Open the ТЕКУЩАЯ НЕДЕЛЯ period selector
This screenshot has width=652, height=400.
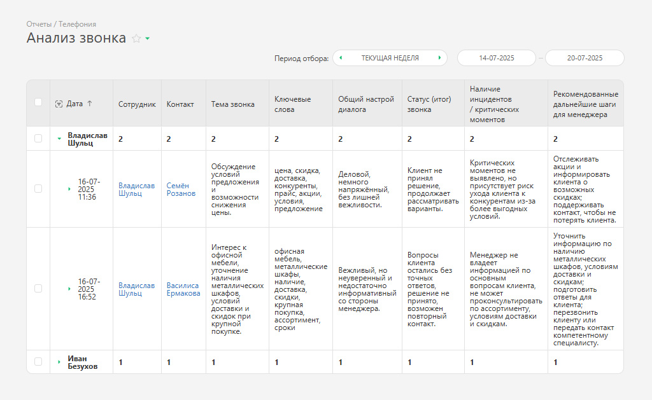[390, 58]
